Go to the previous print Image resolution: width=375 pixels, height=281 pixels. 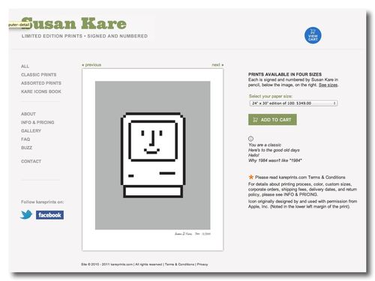tap(91, 64)
